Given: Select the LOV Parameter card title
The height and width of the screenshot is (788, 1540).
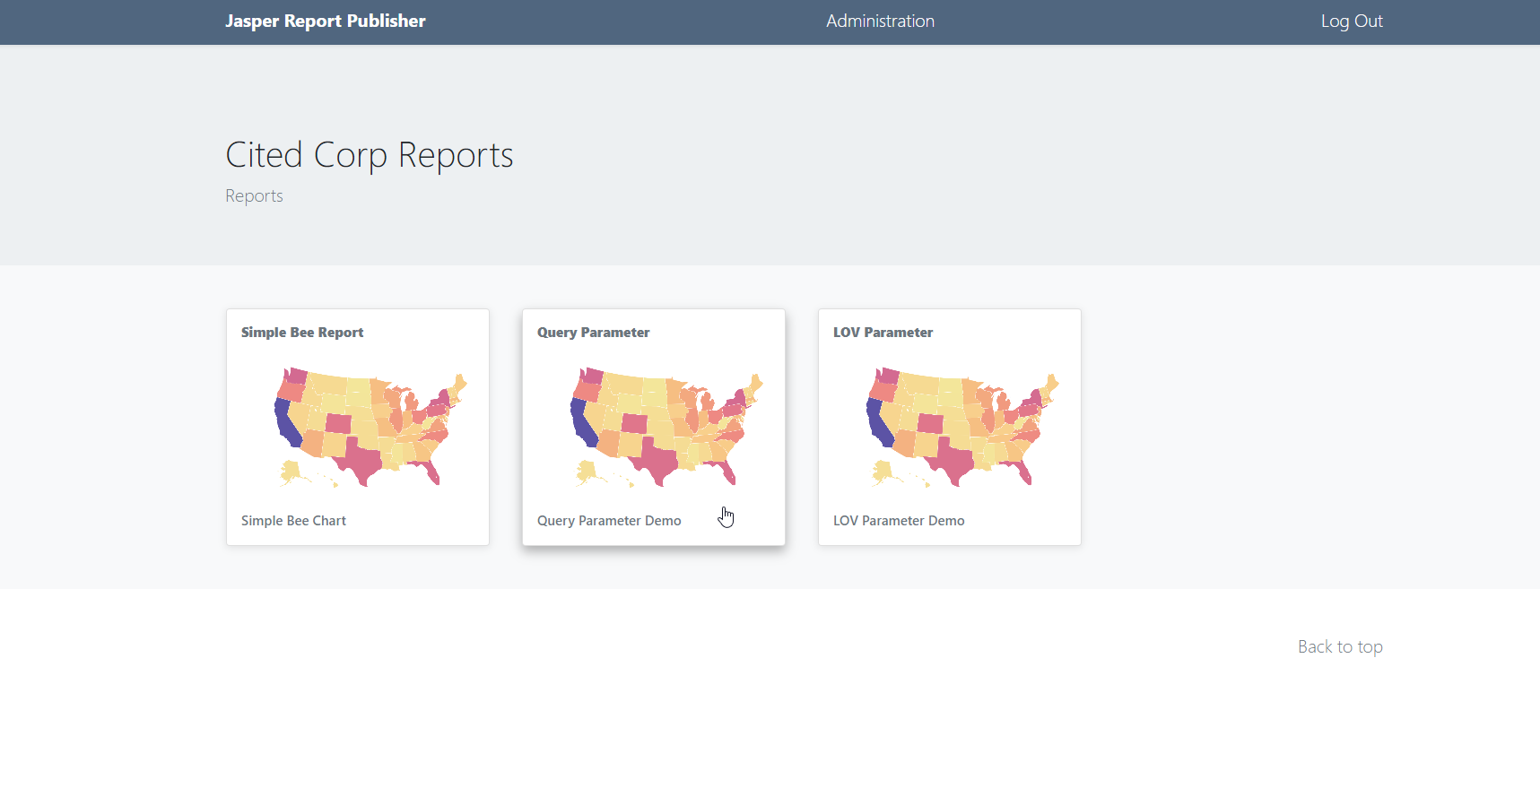Looking at the screenshot, I should tap(883, 332).
